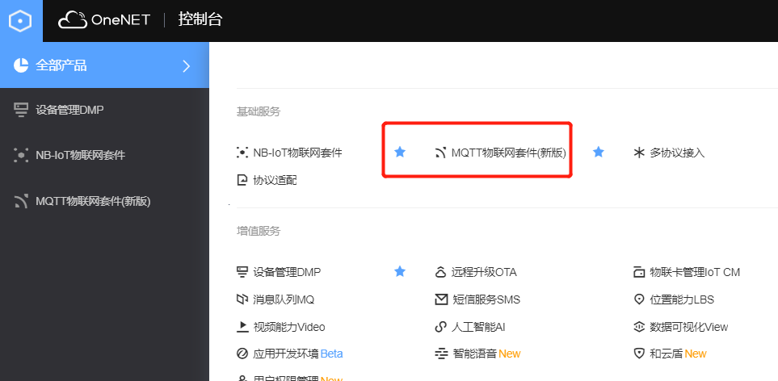Select 全部产品 in the sidebar
778x381 pixels.
tap(61, 65)
